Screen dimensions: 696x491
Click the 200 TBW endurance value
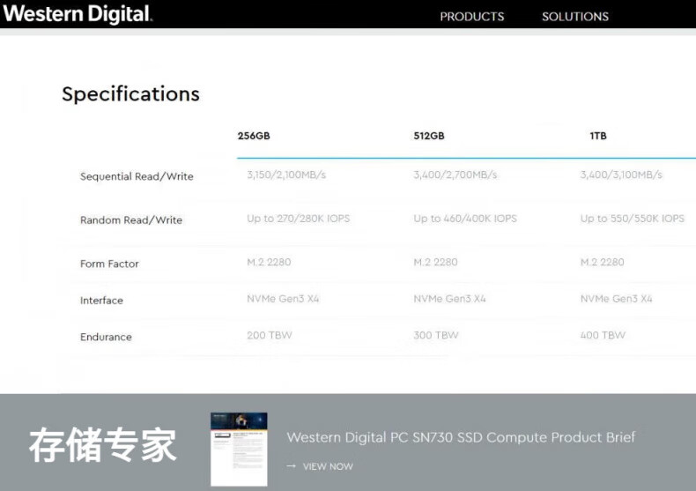point(270,335)
